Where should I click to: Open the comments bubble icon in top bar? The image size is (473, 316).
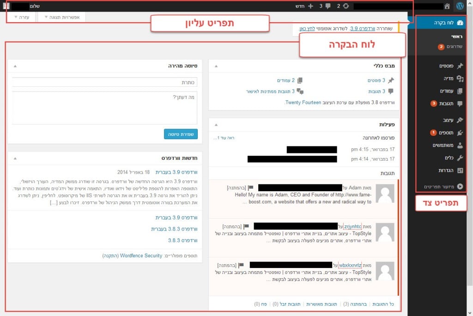pyautogui.click(x=328, y=6)
